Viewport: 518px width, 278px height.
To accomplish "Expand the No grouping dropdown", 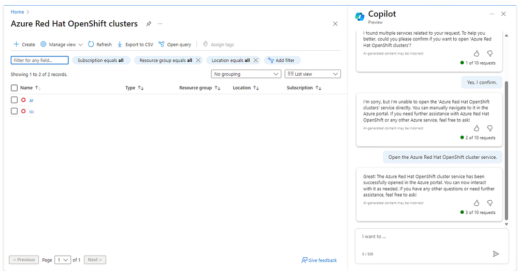I will (x=246, y=74).
